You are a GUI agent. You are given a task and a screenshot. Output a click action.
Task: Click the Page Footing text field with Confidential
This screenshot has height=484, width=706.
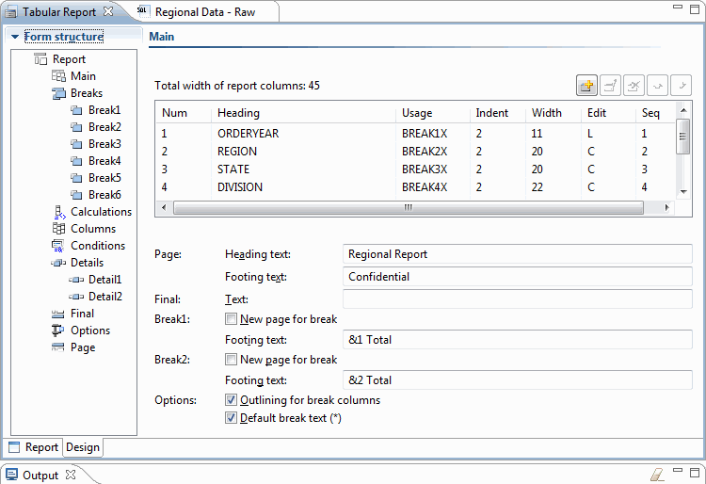[x=518, y=277]
